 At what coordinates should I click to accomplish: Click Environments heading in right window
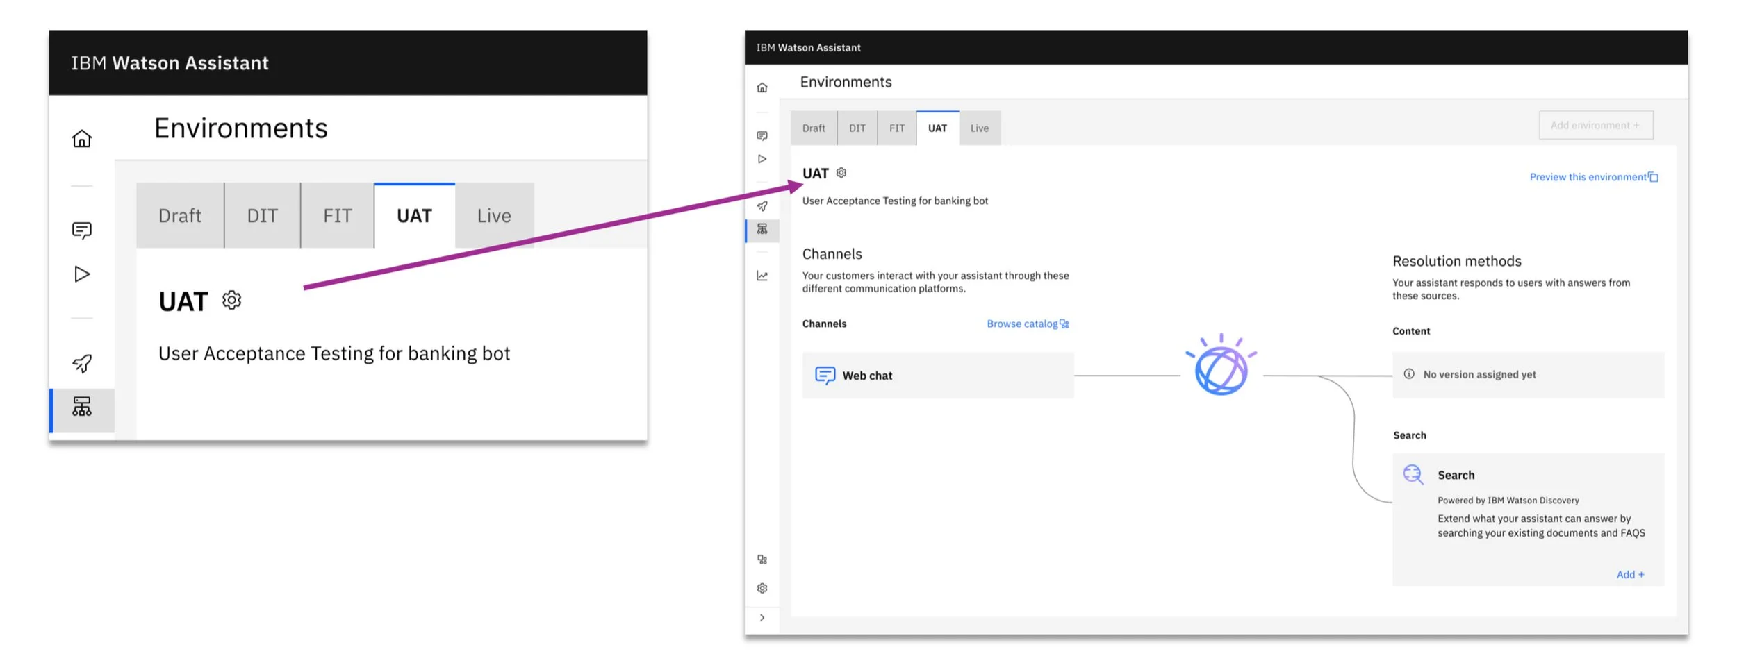tap(846, 82)
